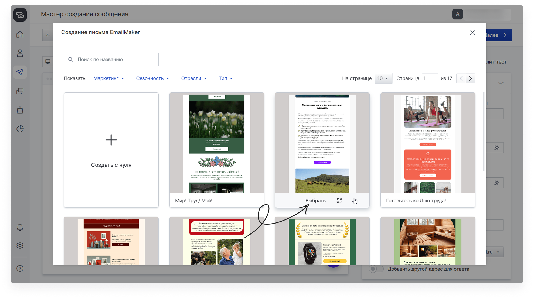
Task: Select the Готовьтесь ко Дню труда! template
Action: [x=428, y=150]
